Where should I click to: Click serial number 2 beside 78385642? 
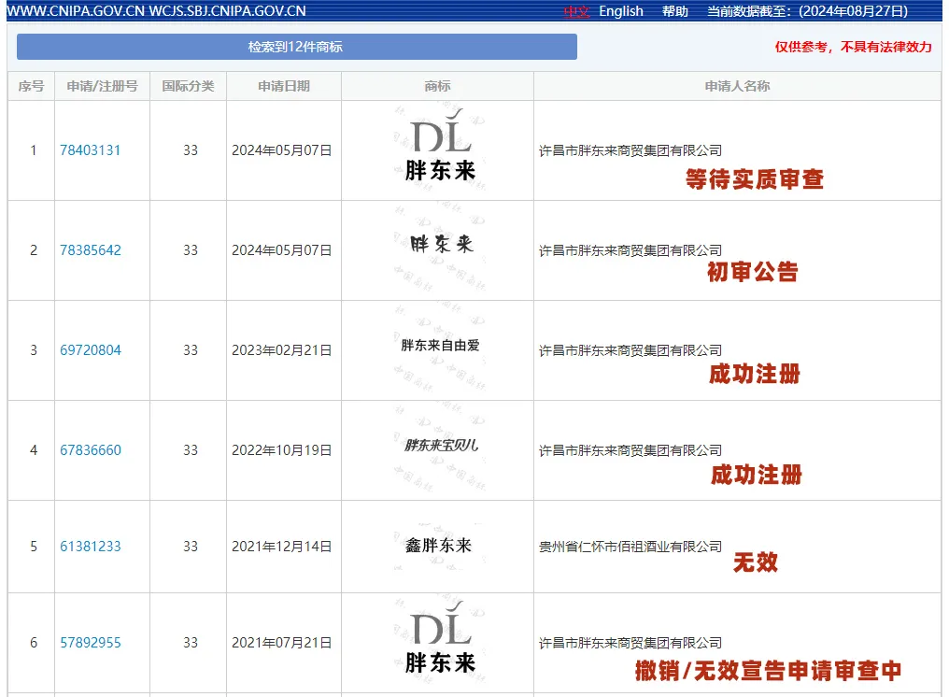pyautogui.click(x=34, y=250)
